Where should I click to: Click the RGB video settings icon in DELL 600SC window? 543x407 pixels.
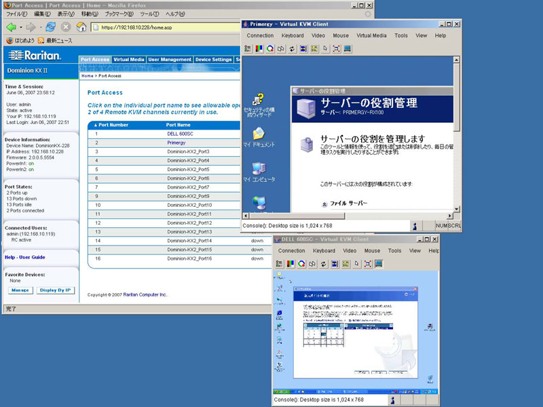coord(291,264)
